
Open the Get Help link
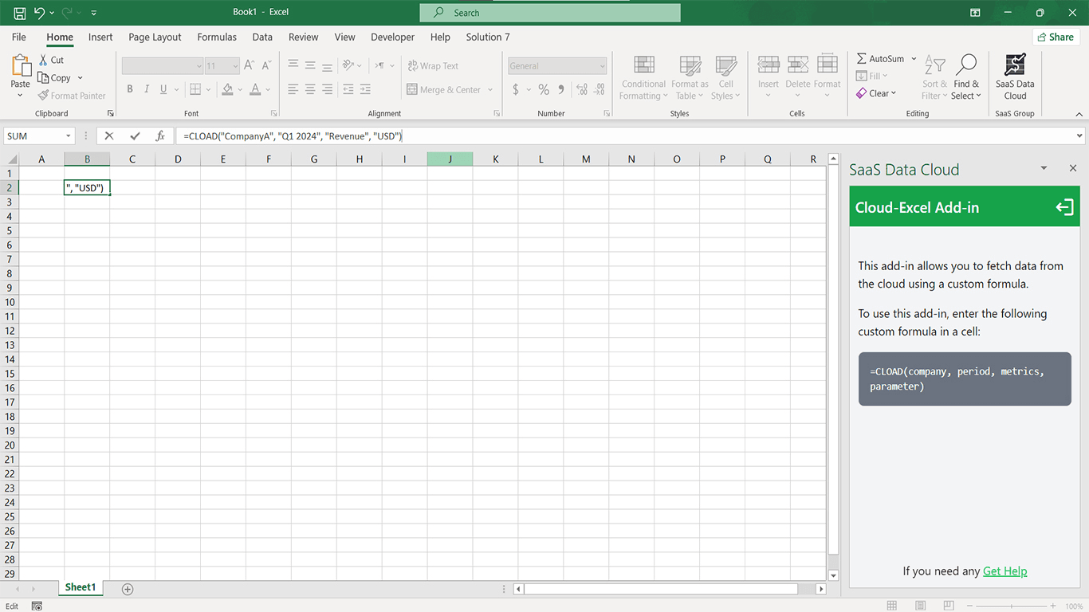click(1005, 571)
